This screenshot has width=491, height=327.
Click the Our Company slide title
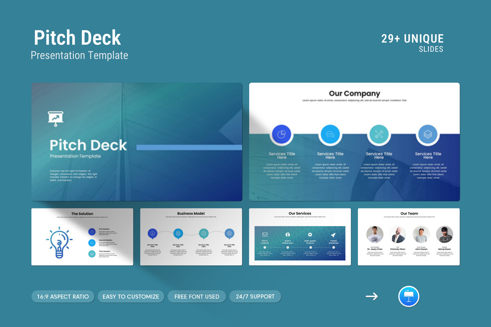(x=354, y=94)
